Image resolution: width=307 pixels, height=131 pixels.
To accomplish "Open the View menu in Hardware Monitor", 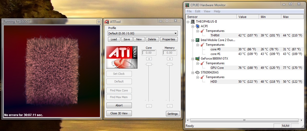I will coord(207,11).
